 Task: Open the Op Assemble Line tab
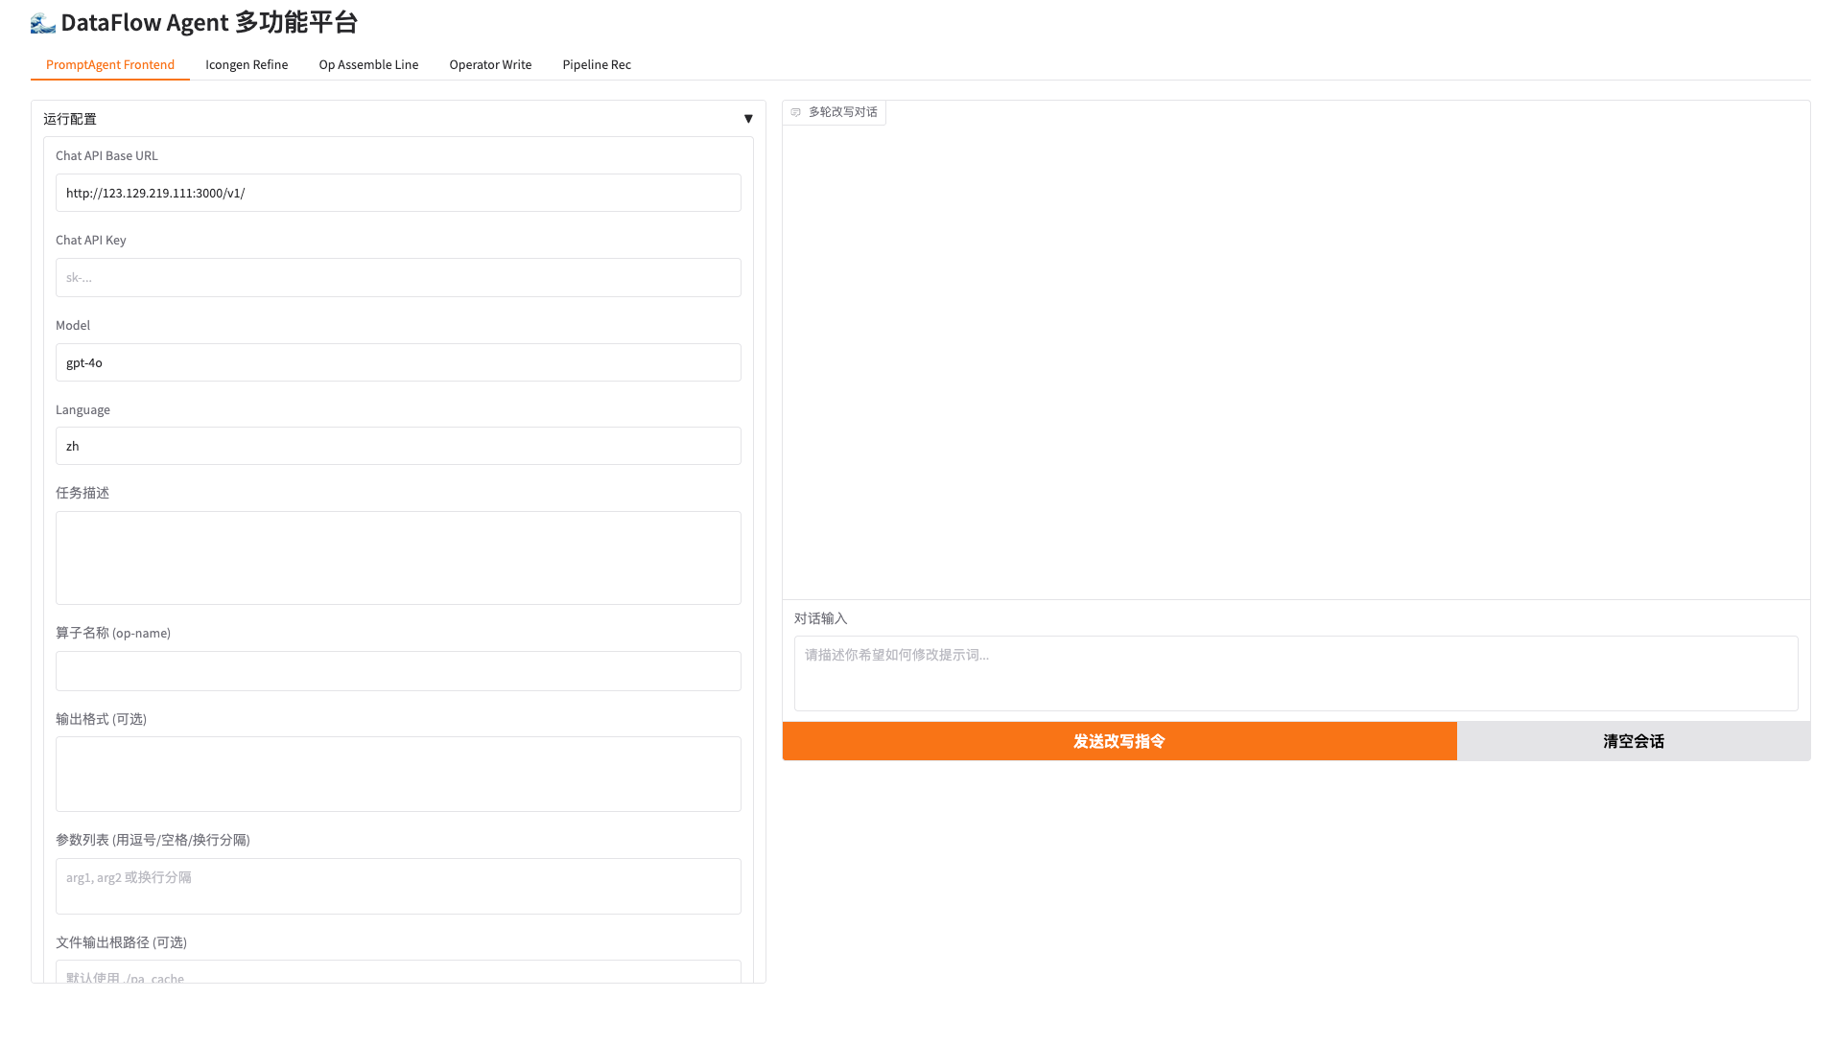368,65
